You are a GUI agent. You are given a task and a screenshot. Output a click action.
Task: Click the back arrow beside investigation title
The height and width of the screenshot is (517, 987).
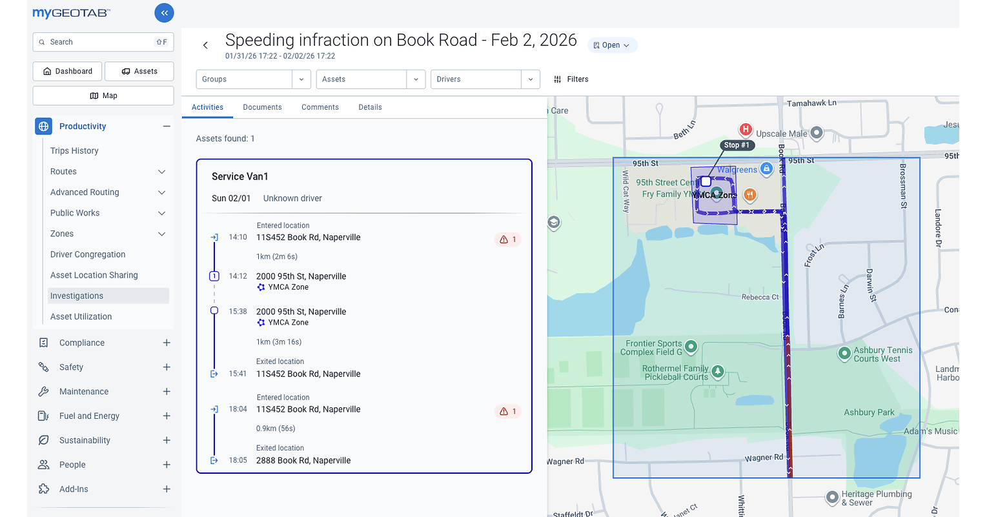(205, 45)
